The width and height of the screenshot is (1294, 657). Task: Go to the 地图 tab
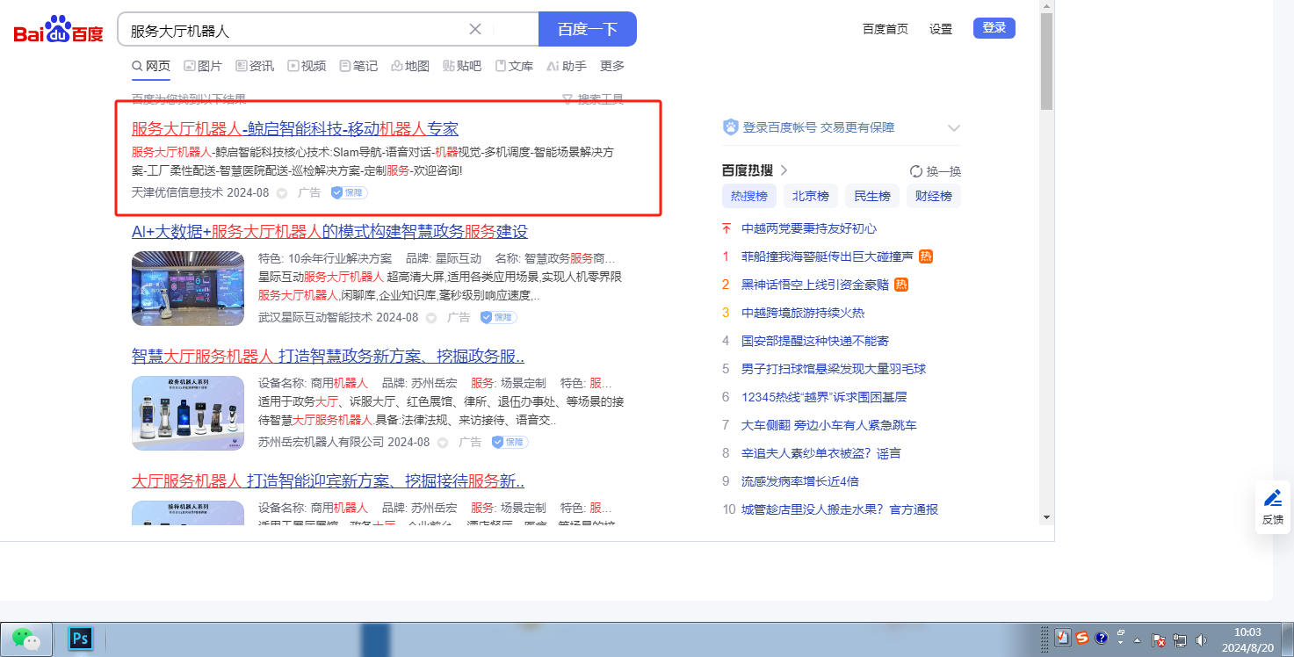click(x=410, y=66)
